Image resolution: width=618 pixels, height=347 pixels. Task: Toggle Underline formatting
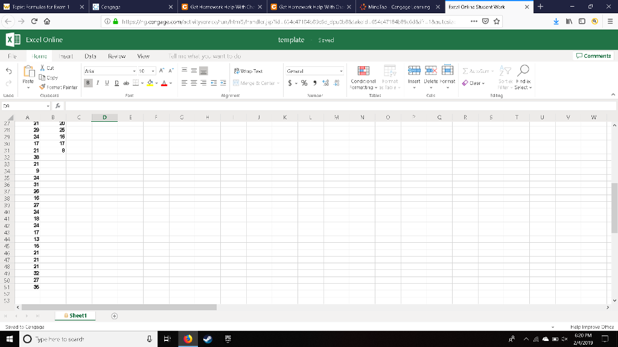pyautogui.click(x=107, y=83)
